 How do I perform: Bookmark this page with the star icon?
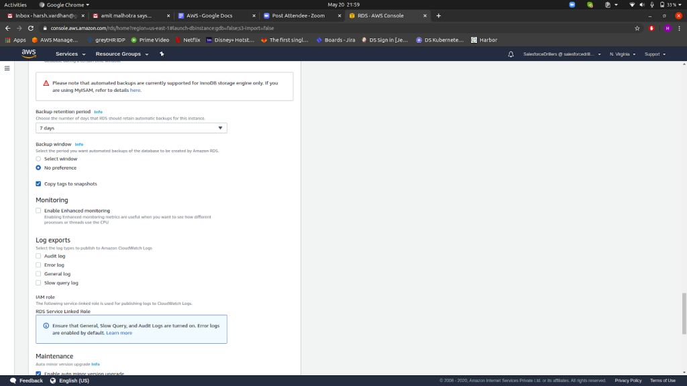tap(637, 28)
